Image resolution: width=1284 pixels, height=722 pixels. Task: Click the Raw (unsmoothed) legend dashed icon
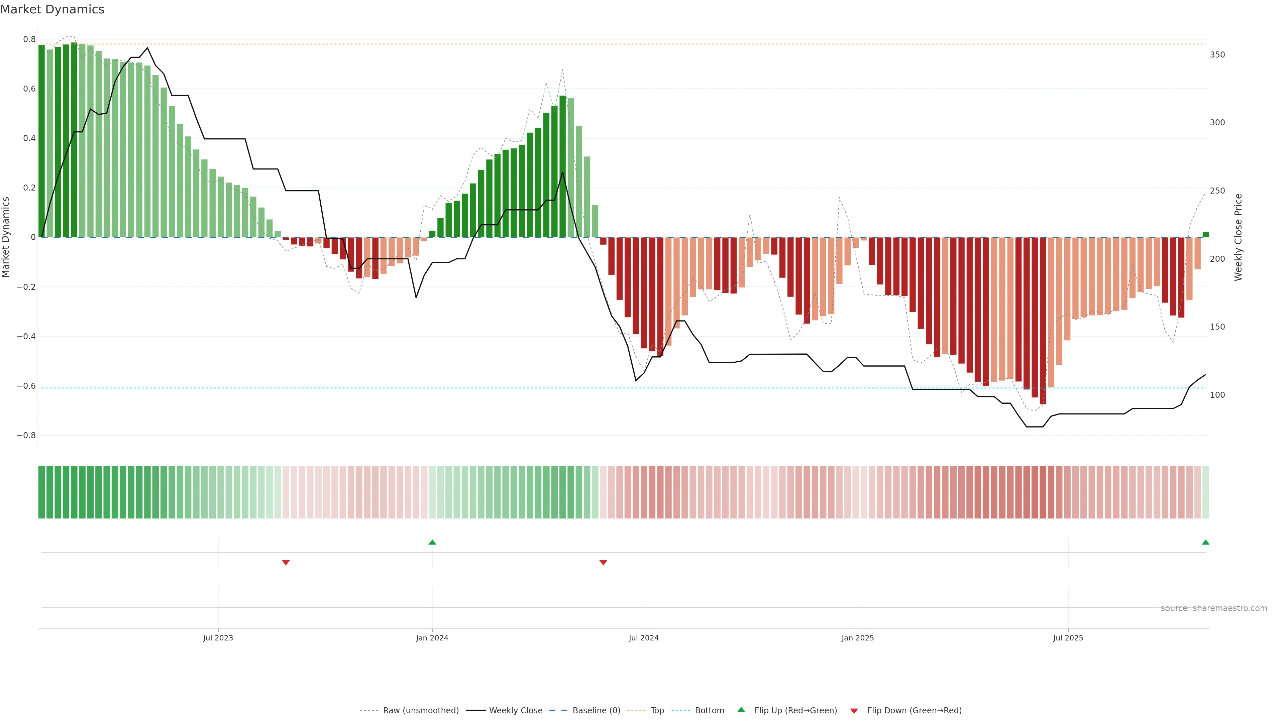pos(369,711)
